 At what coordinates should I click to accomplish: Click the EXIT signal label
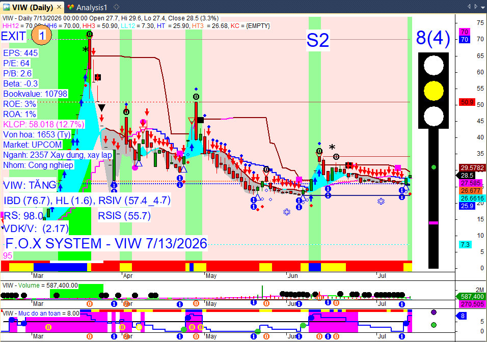(x=13, y=36)
